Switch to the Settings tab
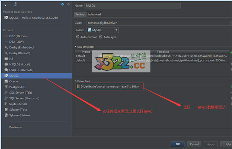 point(80,14)
